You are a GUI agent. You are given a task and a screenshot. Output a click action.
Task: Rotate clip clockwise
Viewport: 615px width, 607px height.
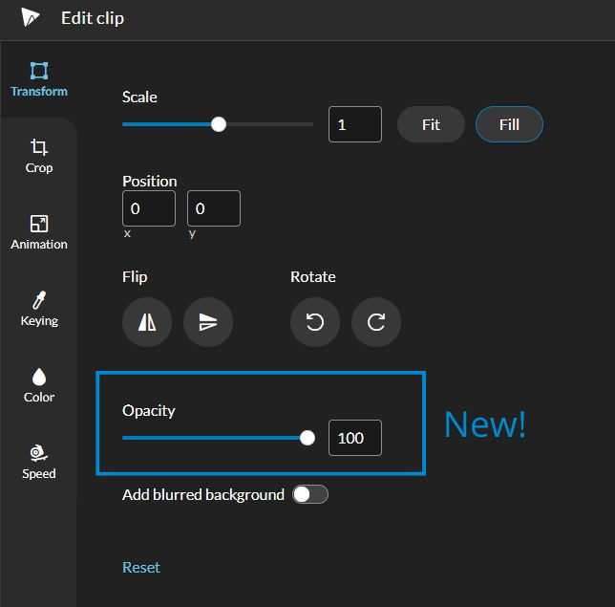click(x=376, y=323)
